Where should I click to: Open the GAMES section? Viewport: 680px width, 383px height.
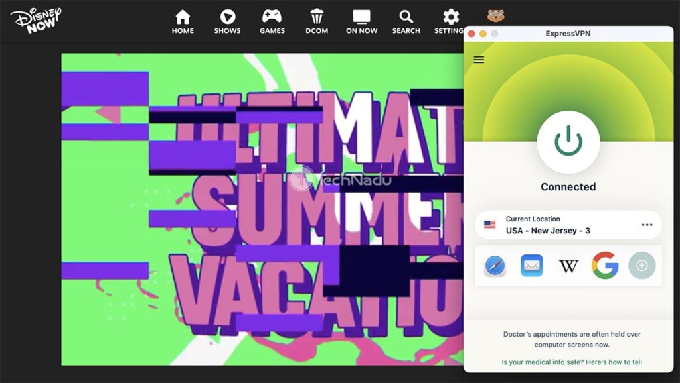coord(272,22)
